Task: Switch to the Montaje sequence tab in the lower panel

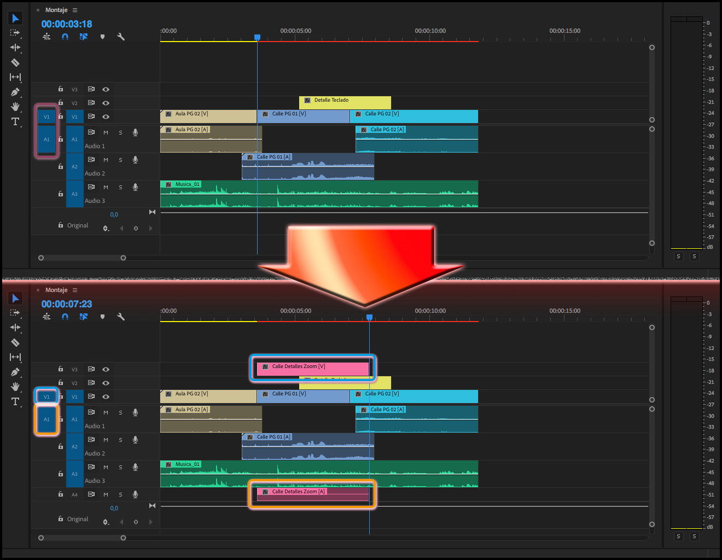Action: coord(56,290)
